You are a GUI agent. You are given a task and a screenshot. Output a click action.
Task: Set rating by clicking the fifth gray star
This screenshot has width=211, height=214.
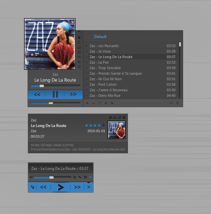coord(104,125)
